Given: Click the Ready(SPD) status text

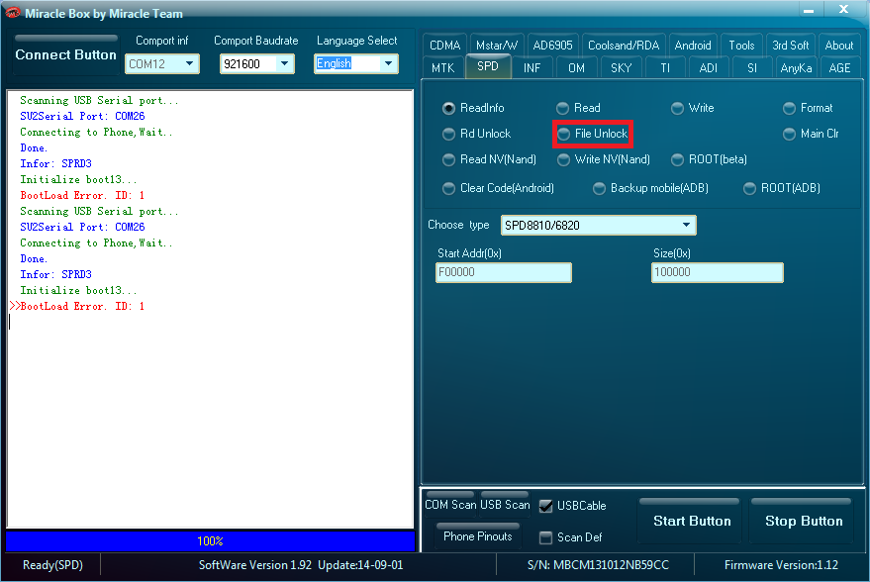Looking at the screenshot, I should pyautogui.click(x=52, y=565).
